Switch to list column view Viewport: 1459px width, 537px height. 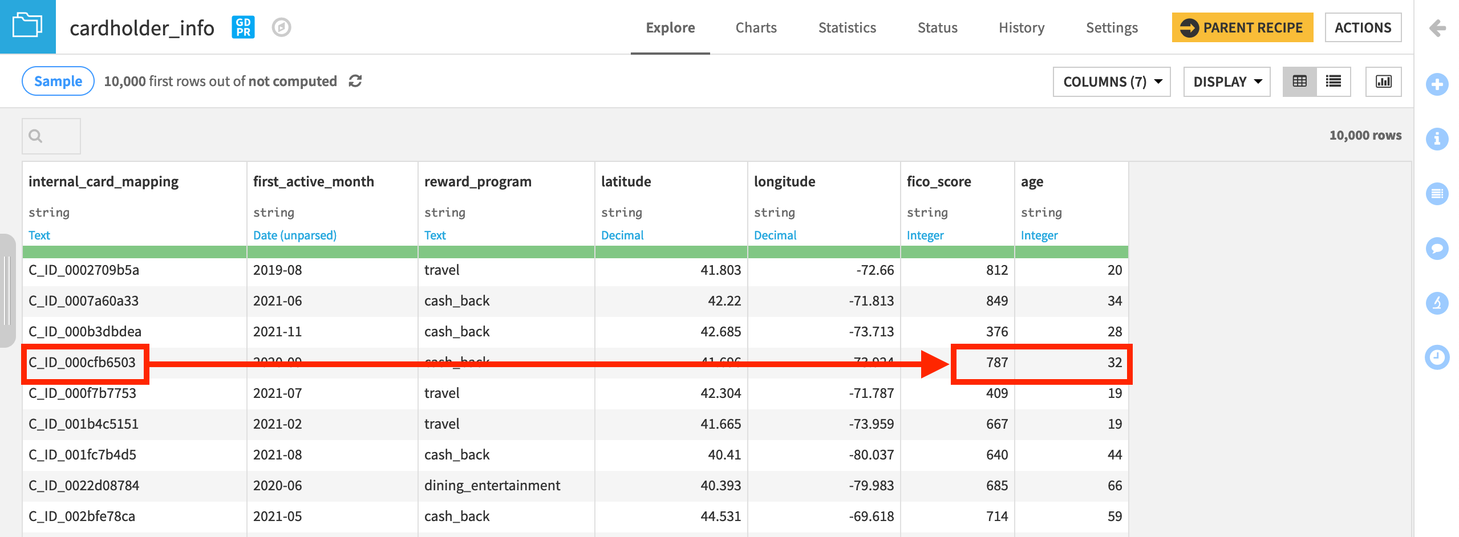(1334, 82)
